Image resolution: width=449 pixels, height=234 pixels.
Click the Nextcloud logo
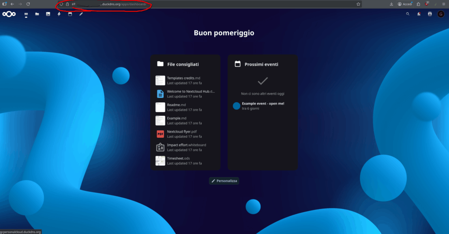[x=9, y=14]
